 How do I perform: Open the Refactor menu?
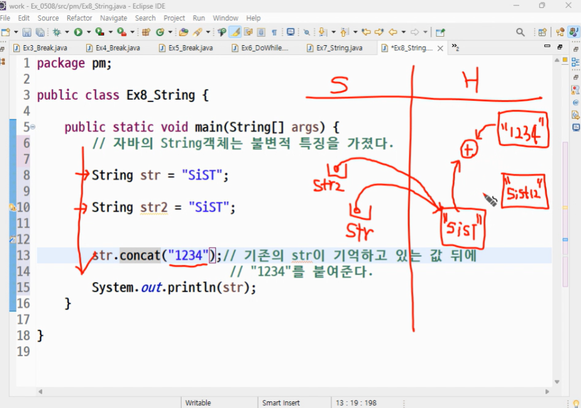80,18
